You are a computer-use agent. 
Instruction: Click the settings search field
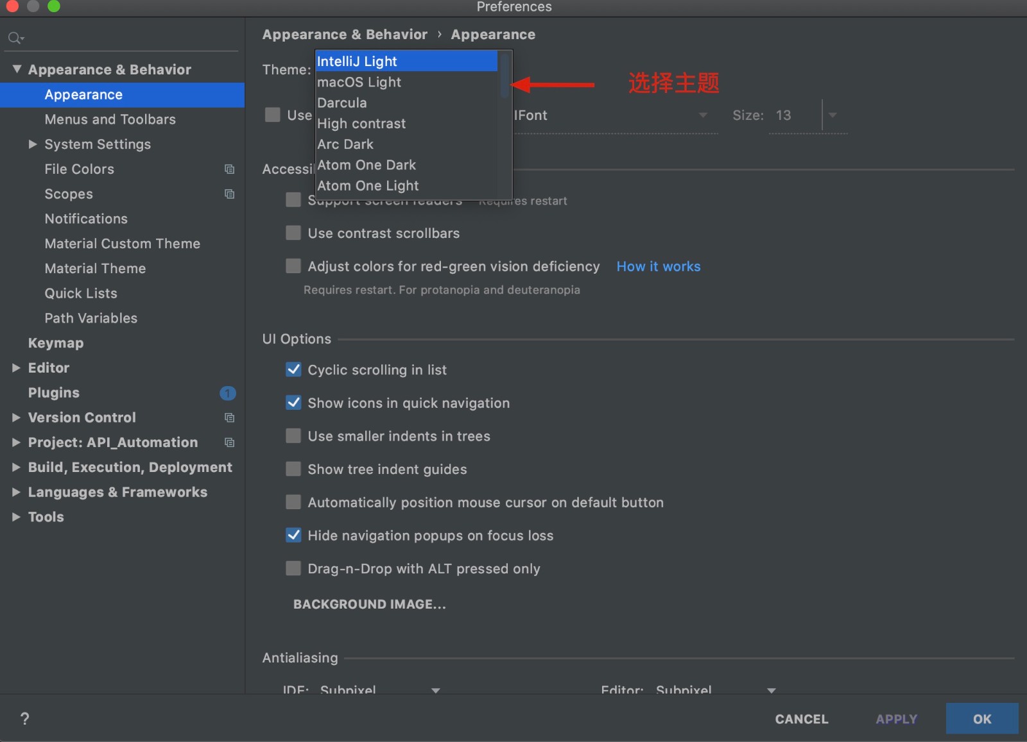(x=122, y=38)
